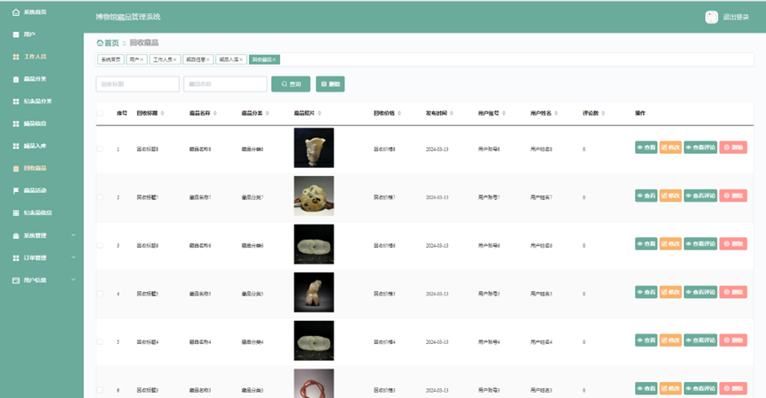Image resolution: width=766 pixels, height=398 pixels.
Task: Expand the 订单管理 submenu chevron
Action: pos(74,257)
